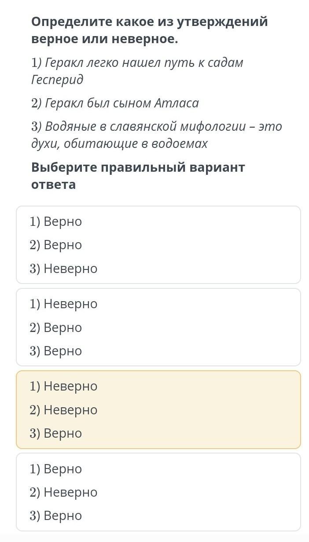The width and height of the screenshot is (309, 542).
Task: Click "1) Неверно" line in second answer card
Action: [63, 304]
